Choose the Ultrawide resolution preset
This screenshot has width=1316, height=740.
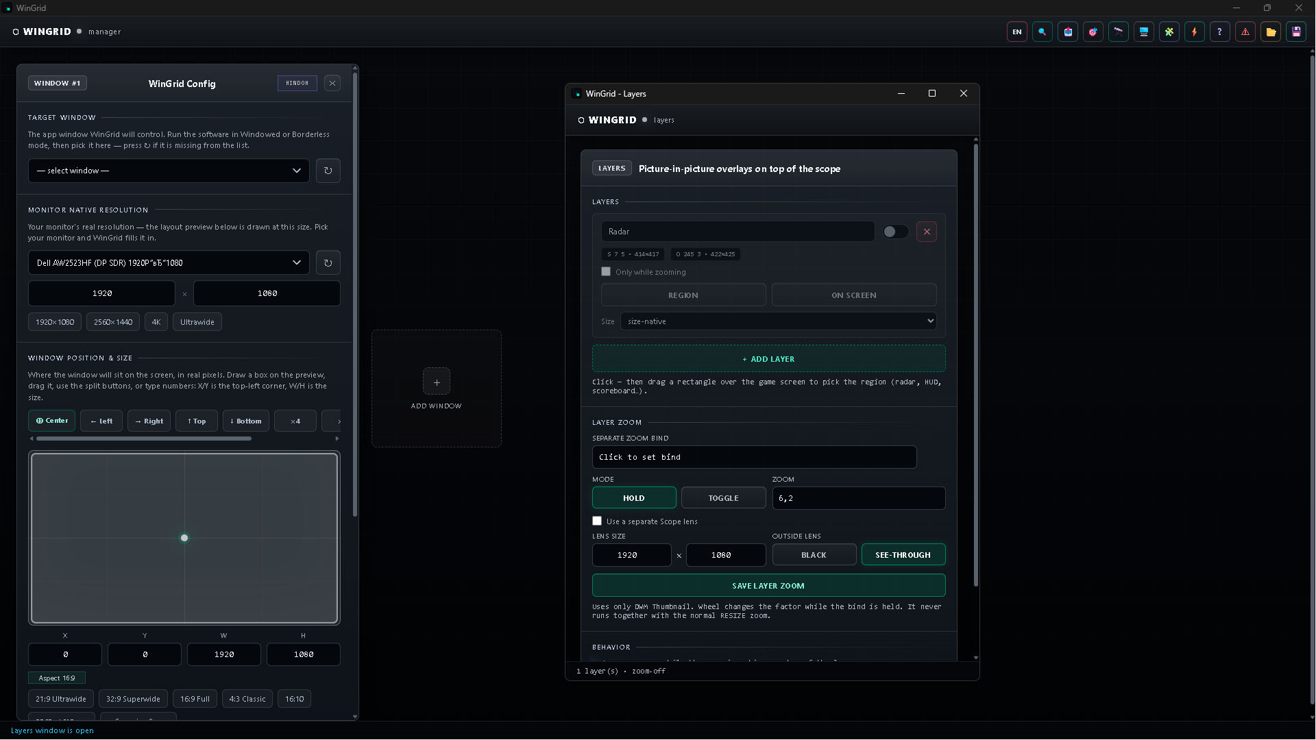[x=197, y=322]
